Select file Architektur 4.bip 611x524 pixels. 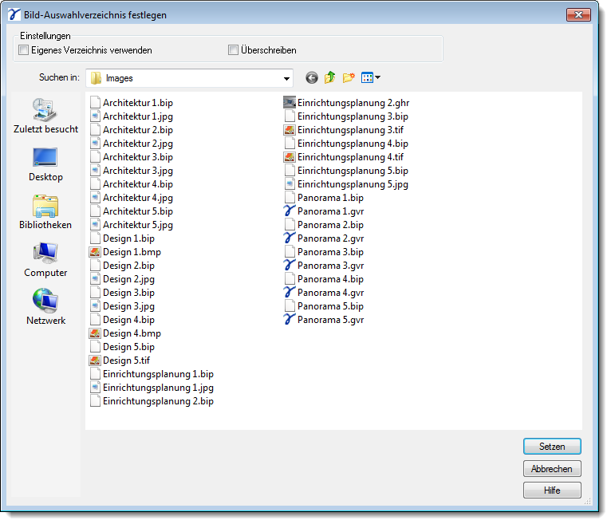coord(132,184)
